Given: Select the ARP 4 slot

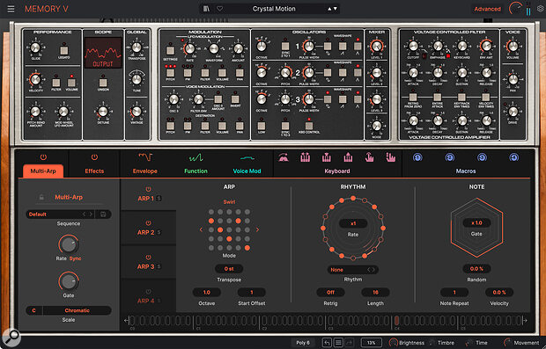Looking at the screenshot, I should click(148, 296).
